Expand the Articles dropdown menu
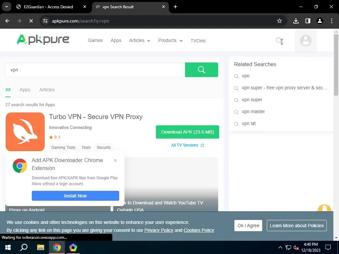Image resolution: width=339 pixels, height=254 pixels. click(139, 40)
